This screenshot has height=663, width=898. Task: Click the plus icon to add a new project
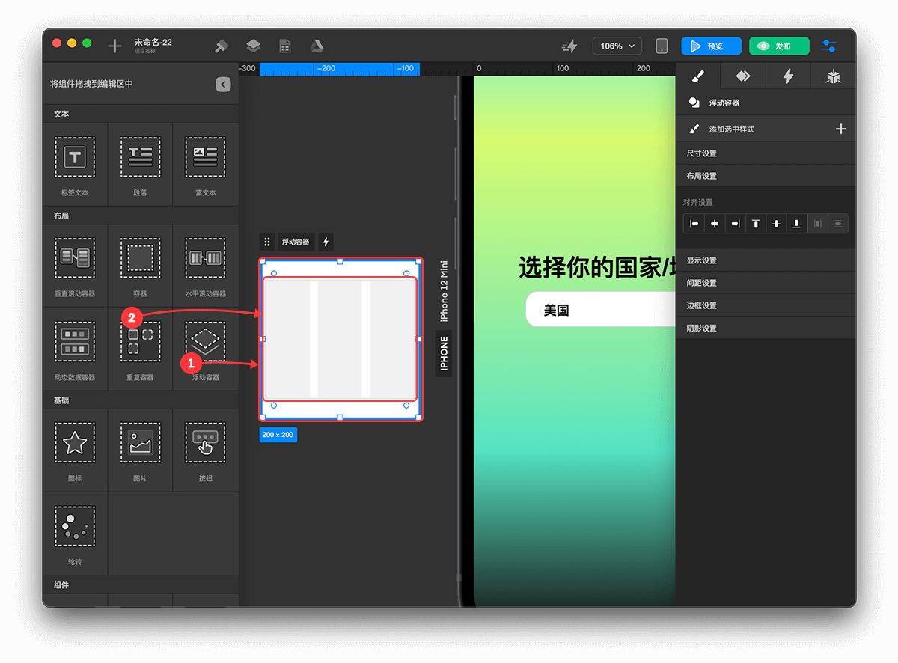(114, 46)
